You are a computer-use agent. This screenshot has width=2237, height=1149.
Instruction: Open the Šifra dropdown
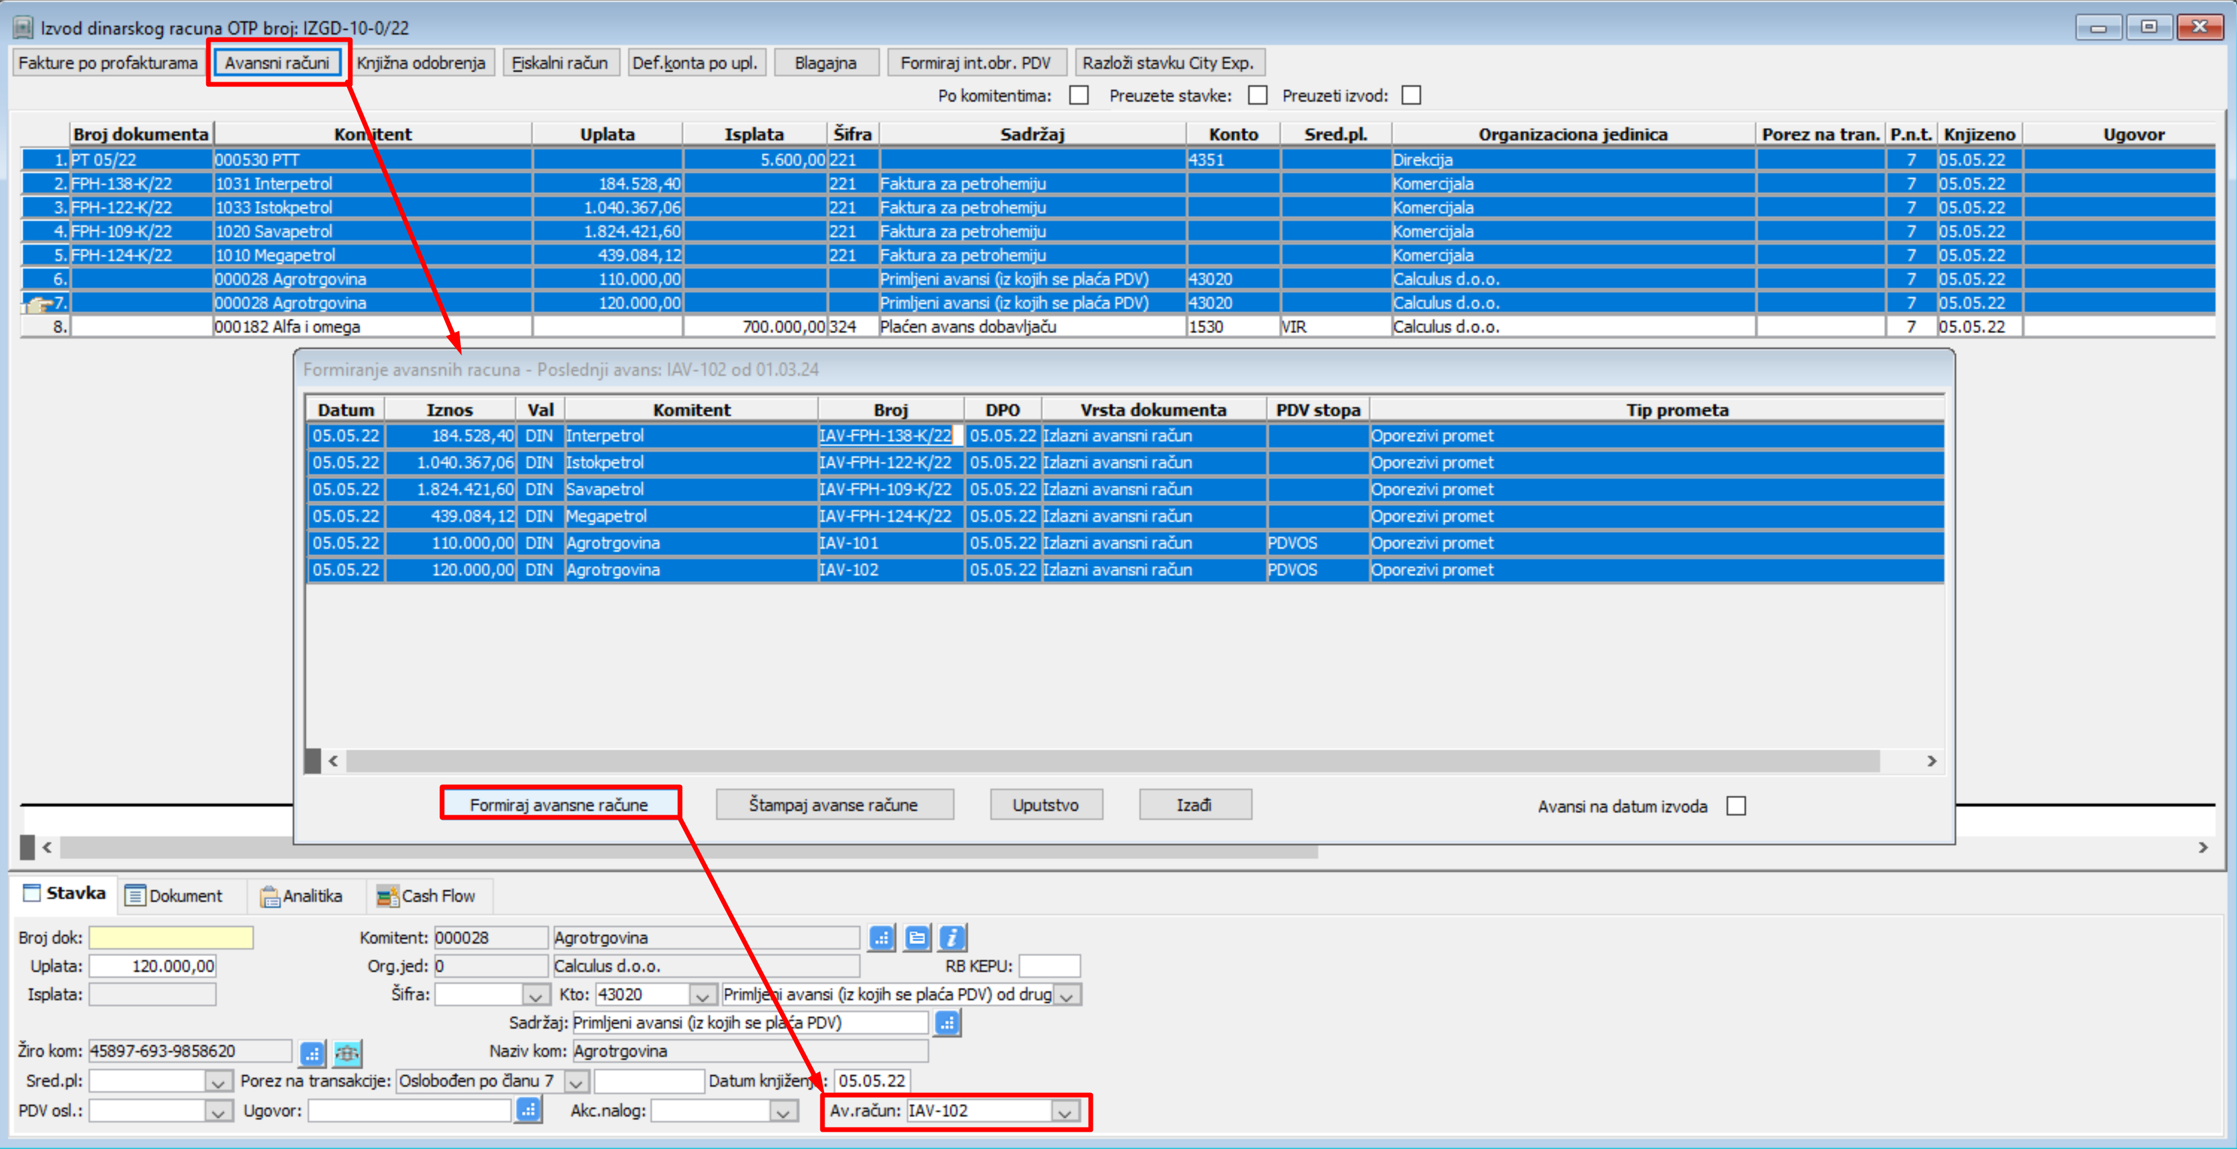click(535, 995)
